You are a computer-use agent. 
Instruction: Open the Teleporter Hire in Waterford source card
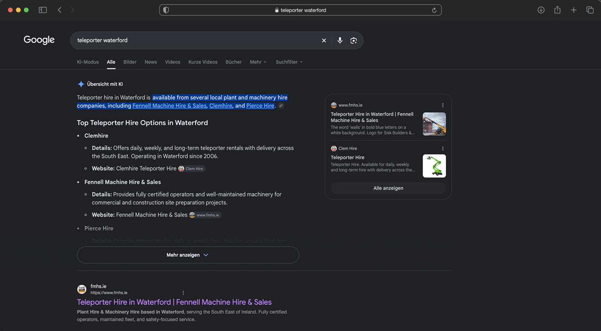point(372,117)
